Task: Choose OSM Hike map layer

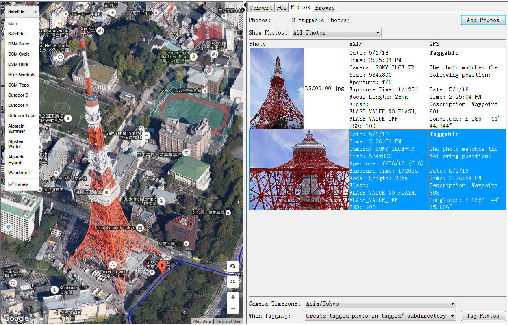Action: (x=18, y=64)
